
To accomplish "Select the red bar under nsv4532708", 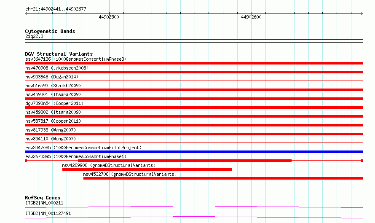I will pyautogui.click(x=223, y=178).
